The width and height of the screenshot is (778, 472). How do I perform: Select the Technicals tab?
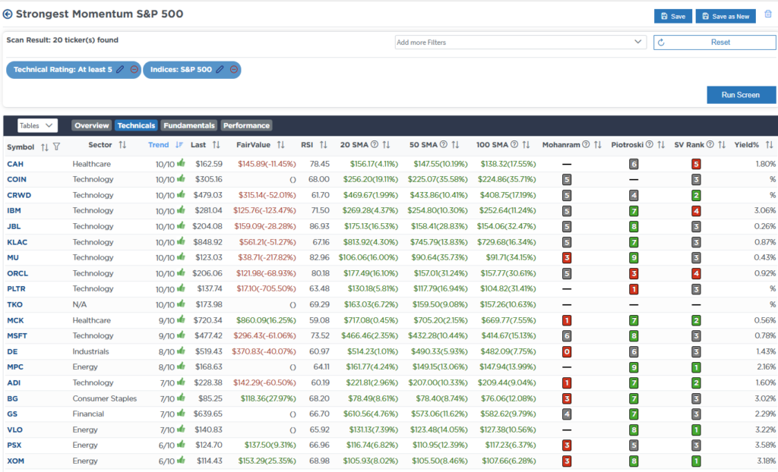point(137,125)
